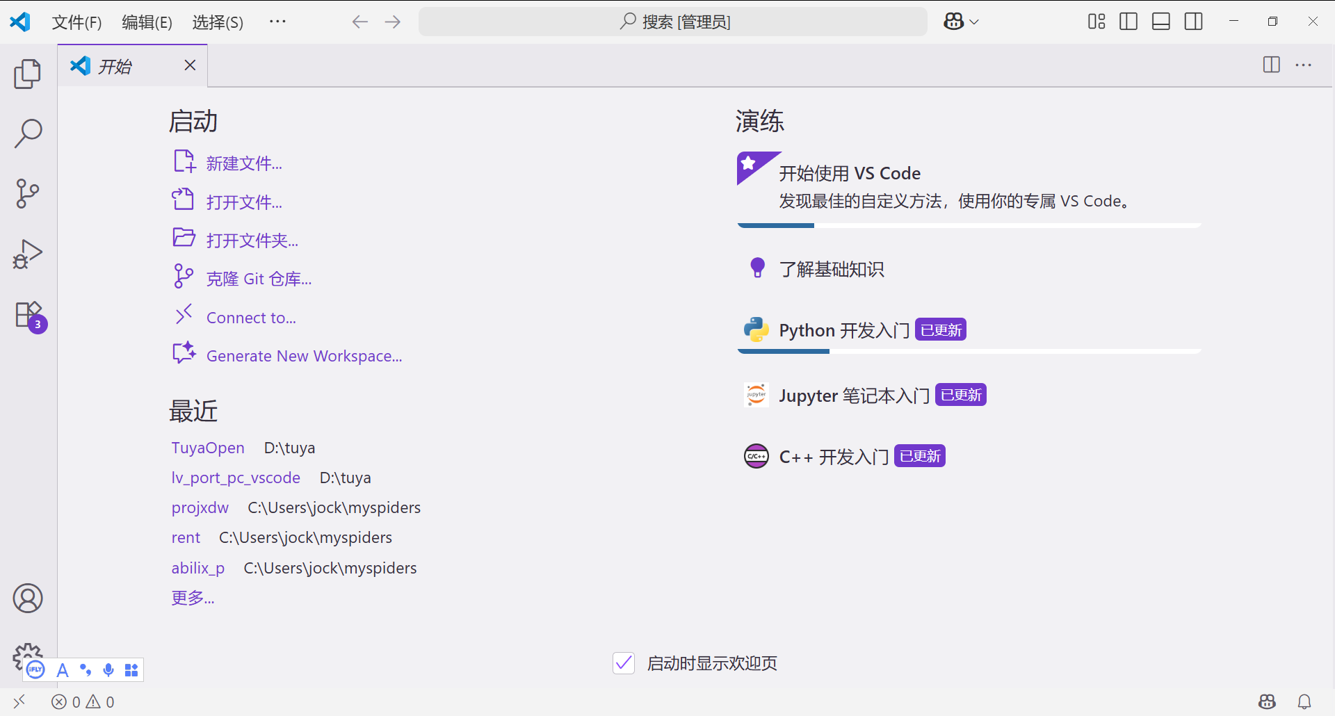
Task: Split the editor to the right
Action: point(1272,65)
